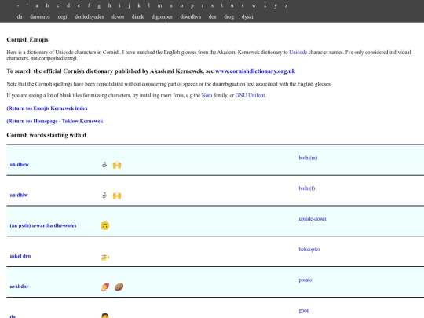Jump to the 'devos' section anchor
The height and width of the screenshot is (318, 424).
click(x=118, y=16)
